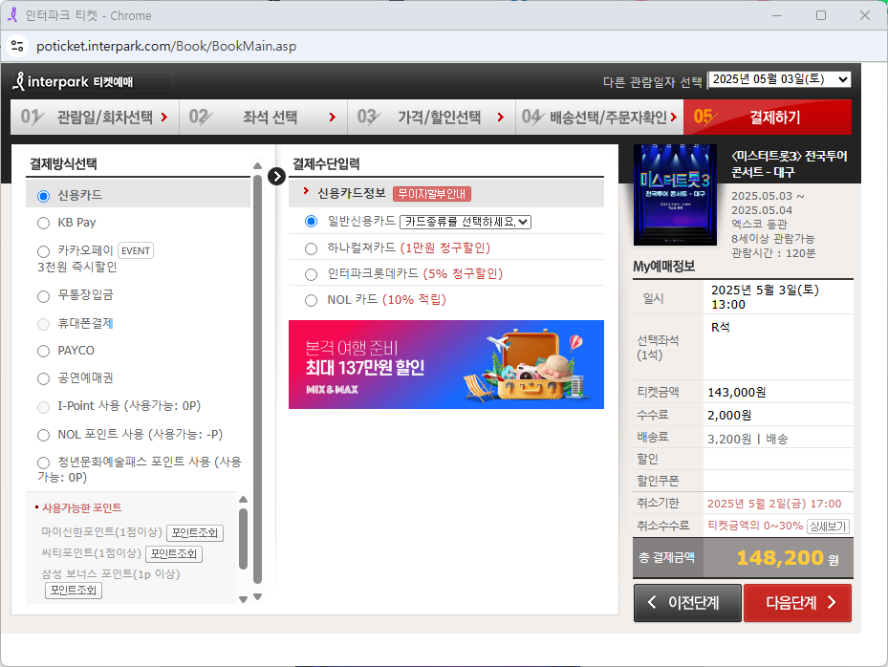Choose 인터파크롯데카드 5% 청구할인 radio

pos(311,274)
